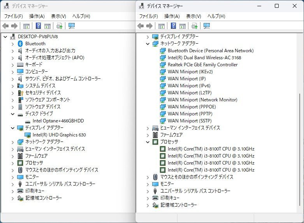Select WAN Miniport (PPPOE)
Viewport: 304px width, 223px height.
(192, 107)
